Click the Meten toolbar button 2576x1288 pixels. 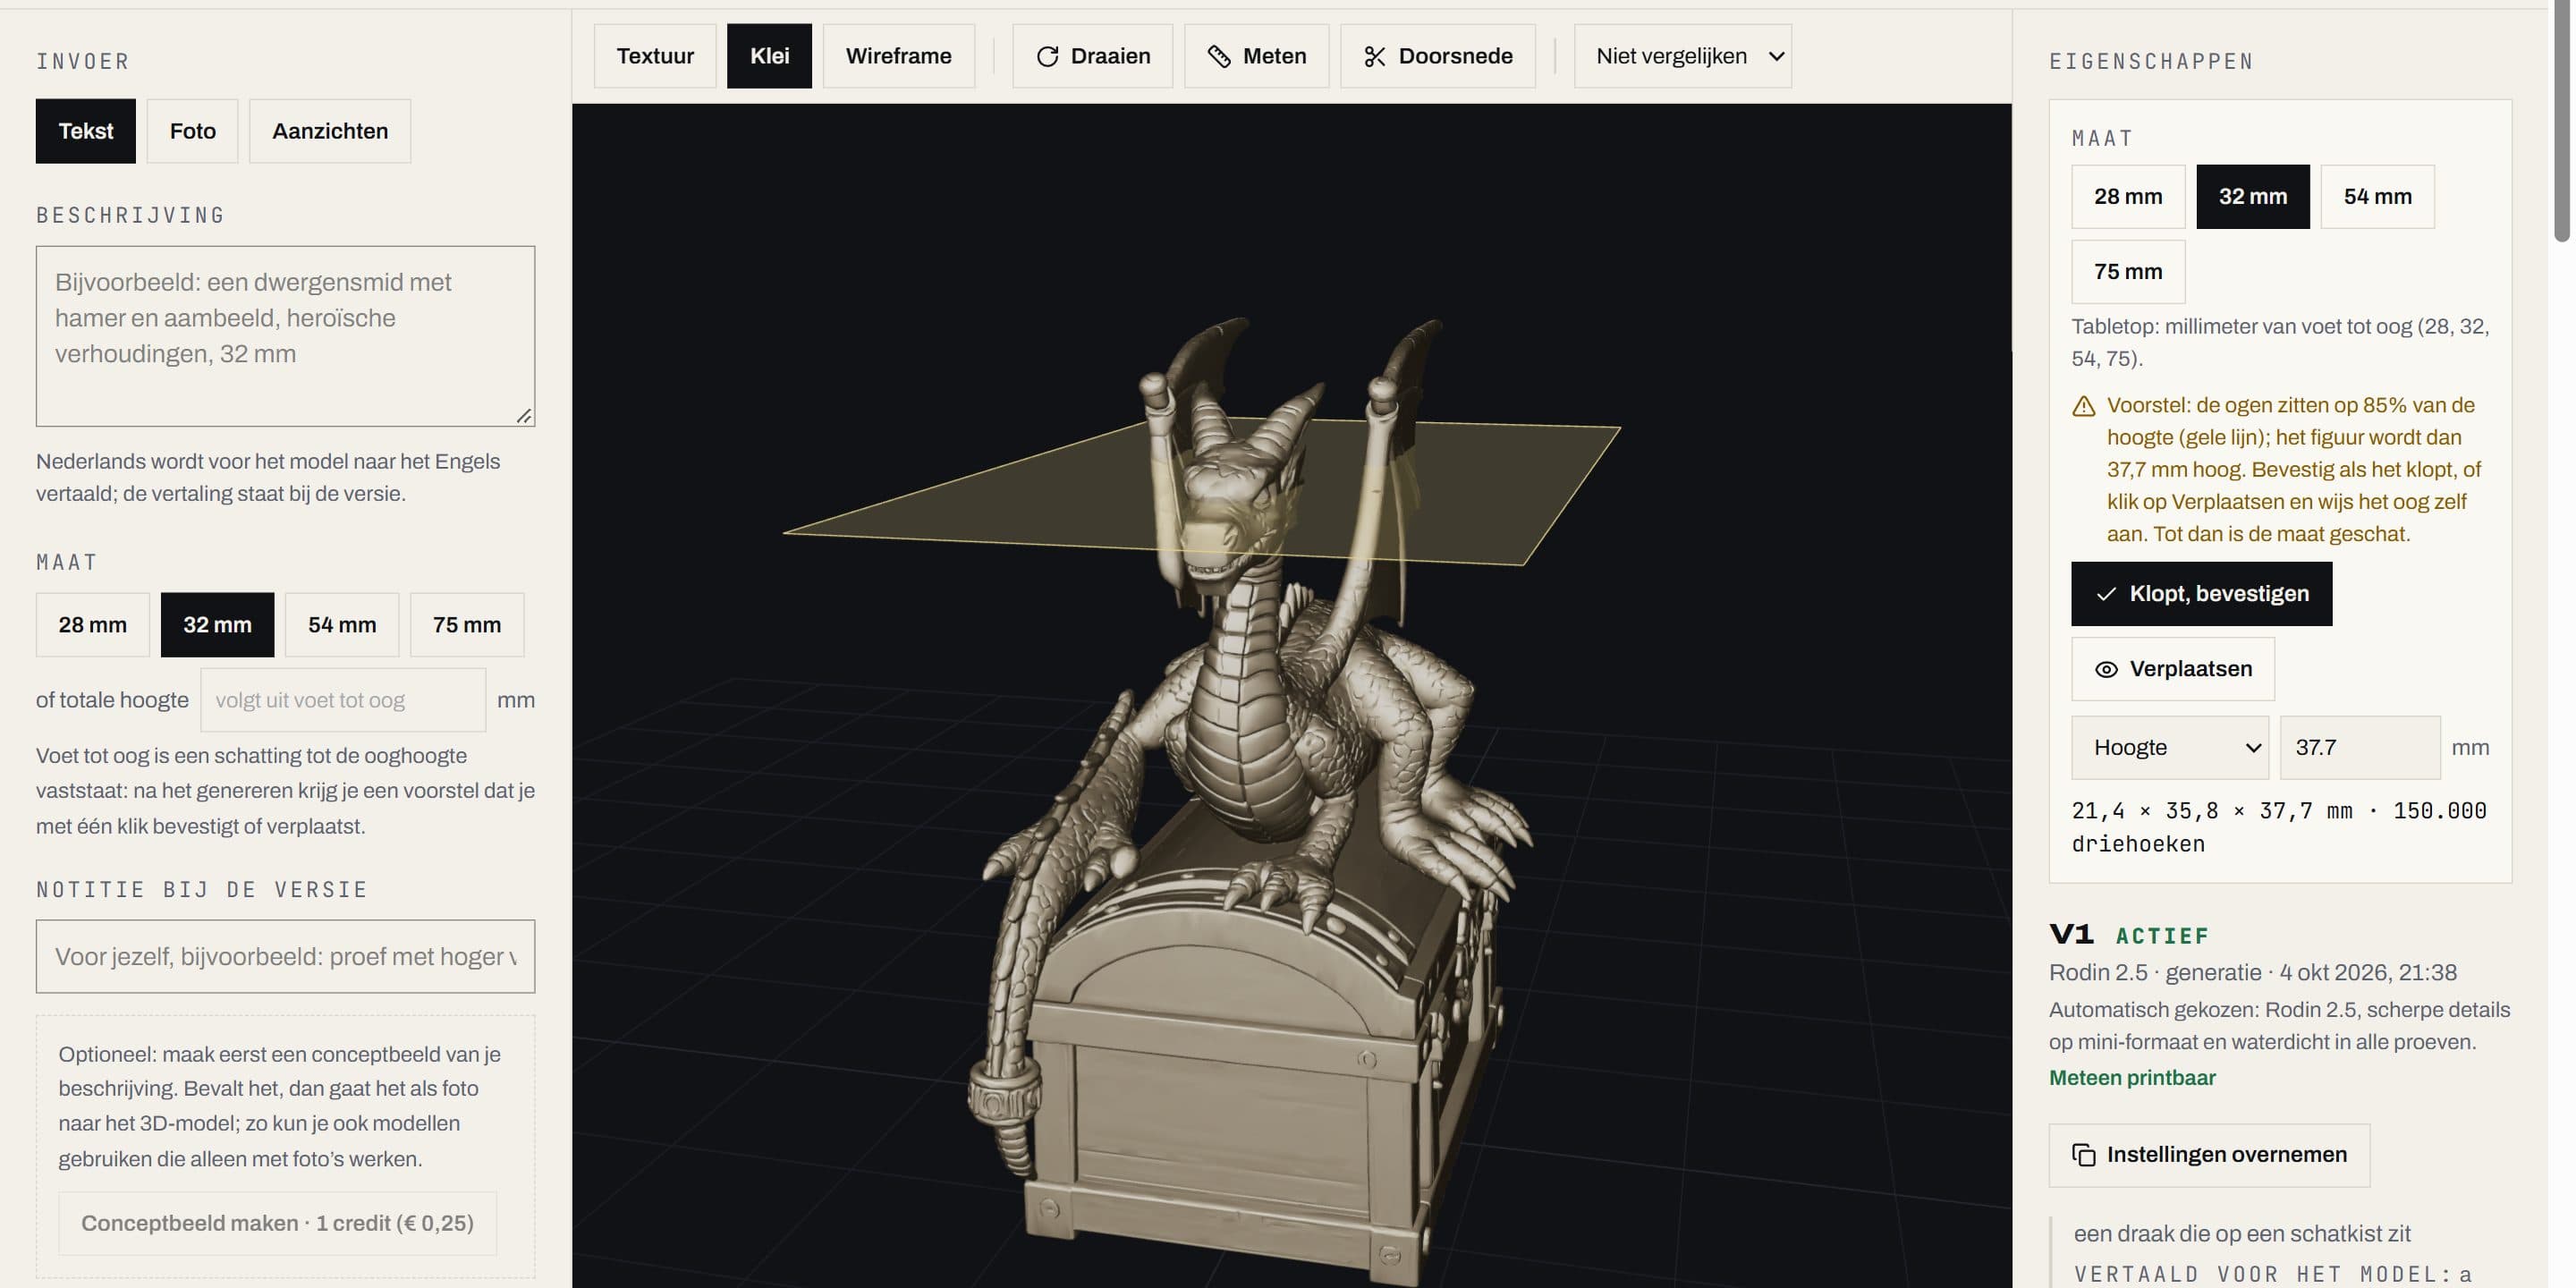point(1256,56)
